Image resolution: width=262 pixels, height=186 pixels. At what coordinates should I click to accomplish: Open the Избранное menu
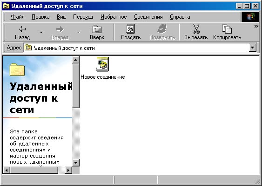point(114,17)
